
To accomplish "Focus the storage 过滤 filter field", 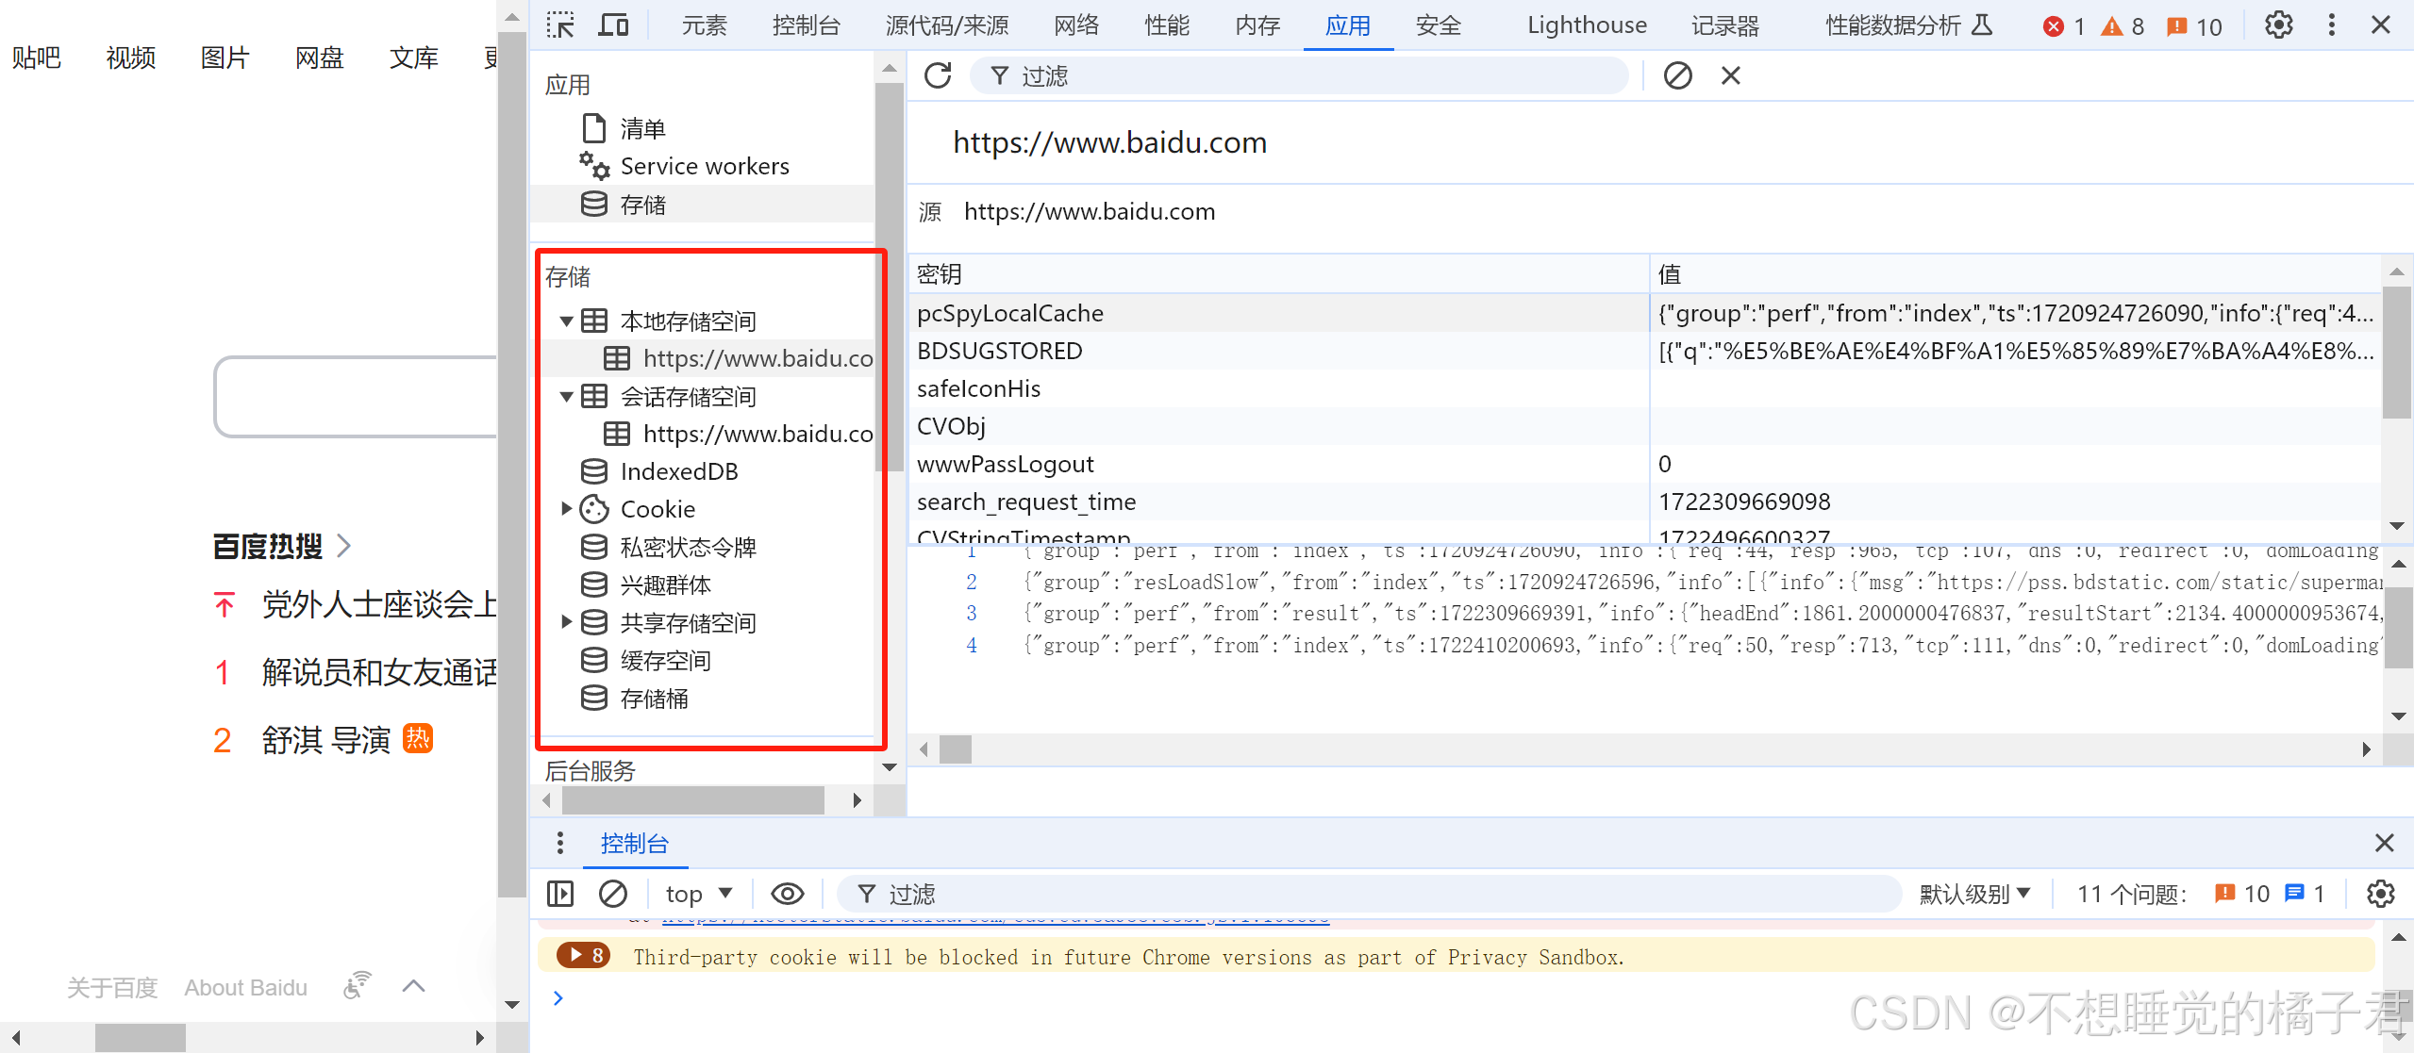I will coord(1300,75).
